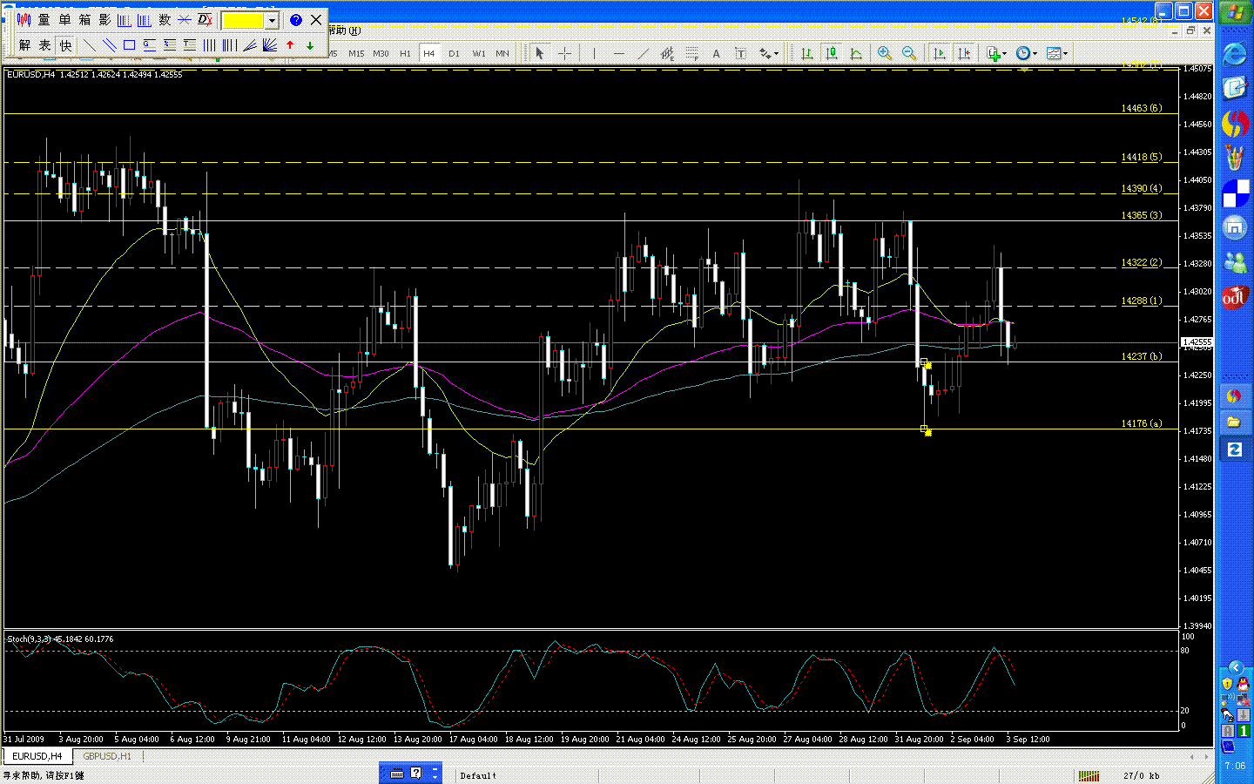This screenshot has width=1254, height=784.
Task: Click the candlestick icon in the floating toolbar
Action: click(24, 20)
